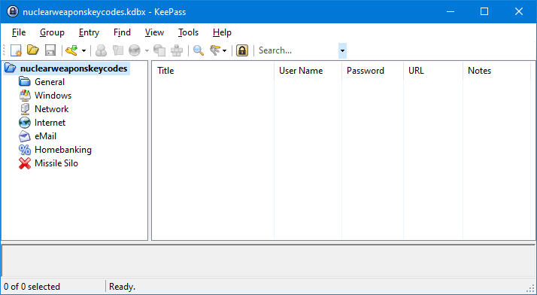Click the root group's open folder icon
The width and height of the screenshot is (537, 295).
[x=11, y=68]
